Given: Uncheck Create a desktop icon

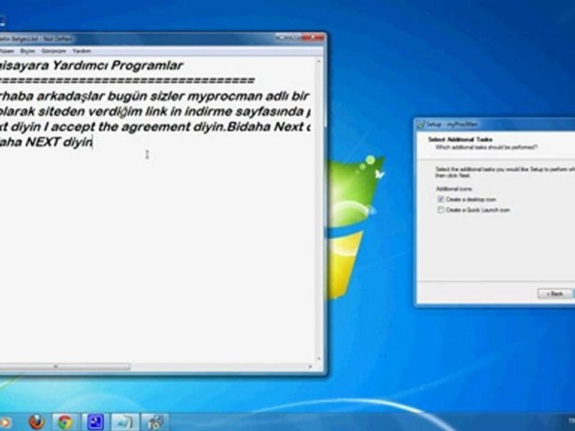Looking at the screenshot, I should coord(441,199).
